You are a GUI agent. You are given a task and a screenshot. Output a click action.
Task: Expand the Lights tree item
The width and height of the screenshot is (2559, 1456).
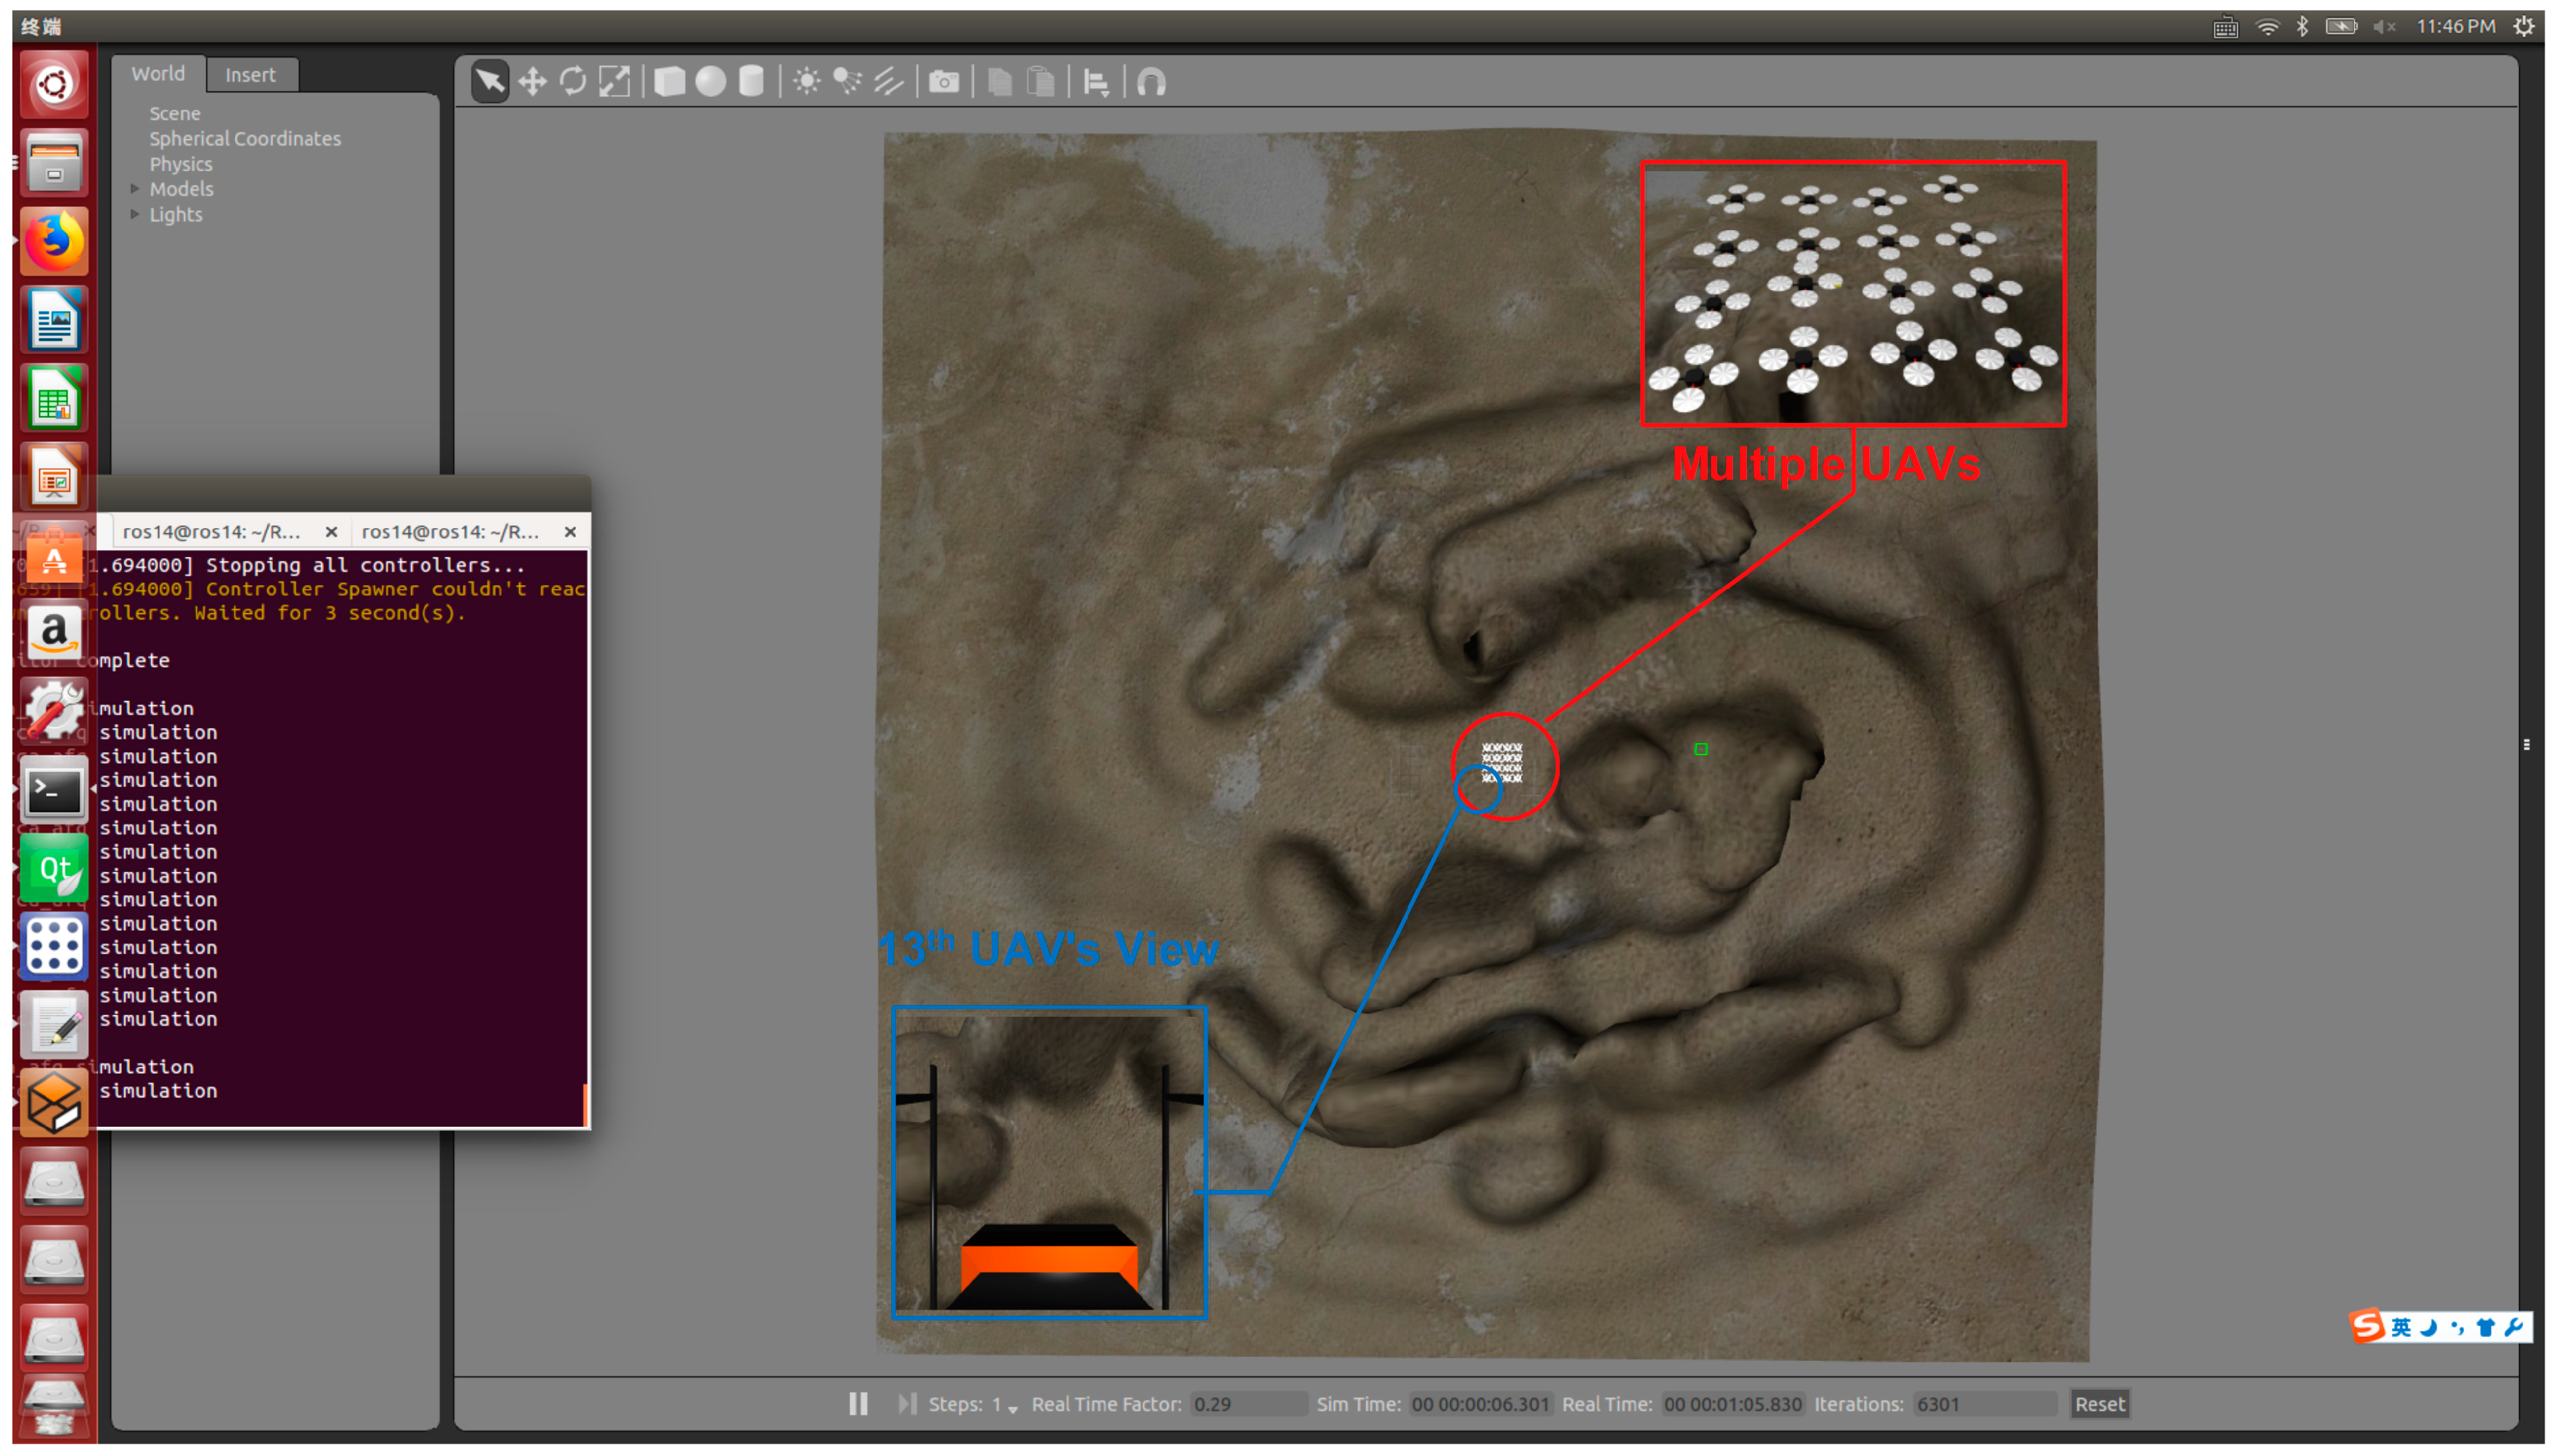[x=135, y=214]
